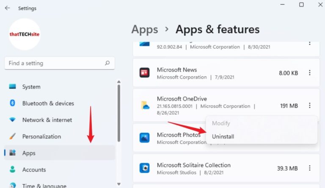Go back with the Settings back arrow

click(x=8, y=8)
